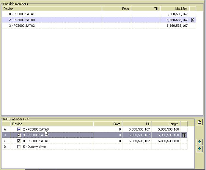Click the MaxLBA column header
The width and height of the screenshot is (206, 170).
[x=175, y=9]
